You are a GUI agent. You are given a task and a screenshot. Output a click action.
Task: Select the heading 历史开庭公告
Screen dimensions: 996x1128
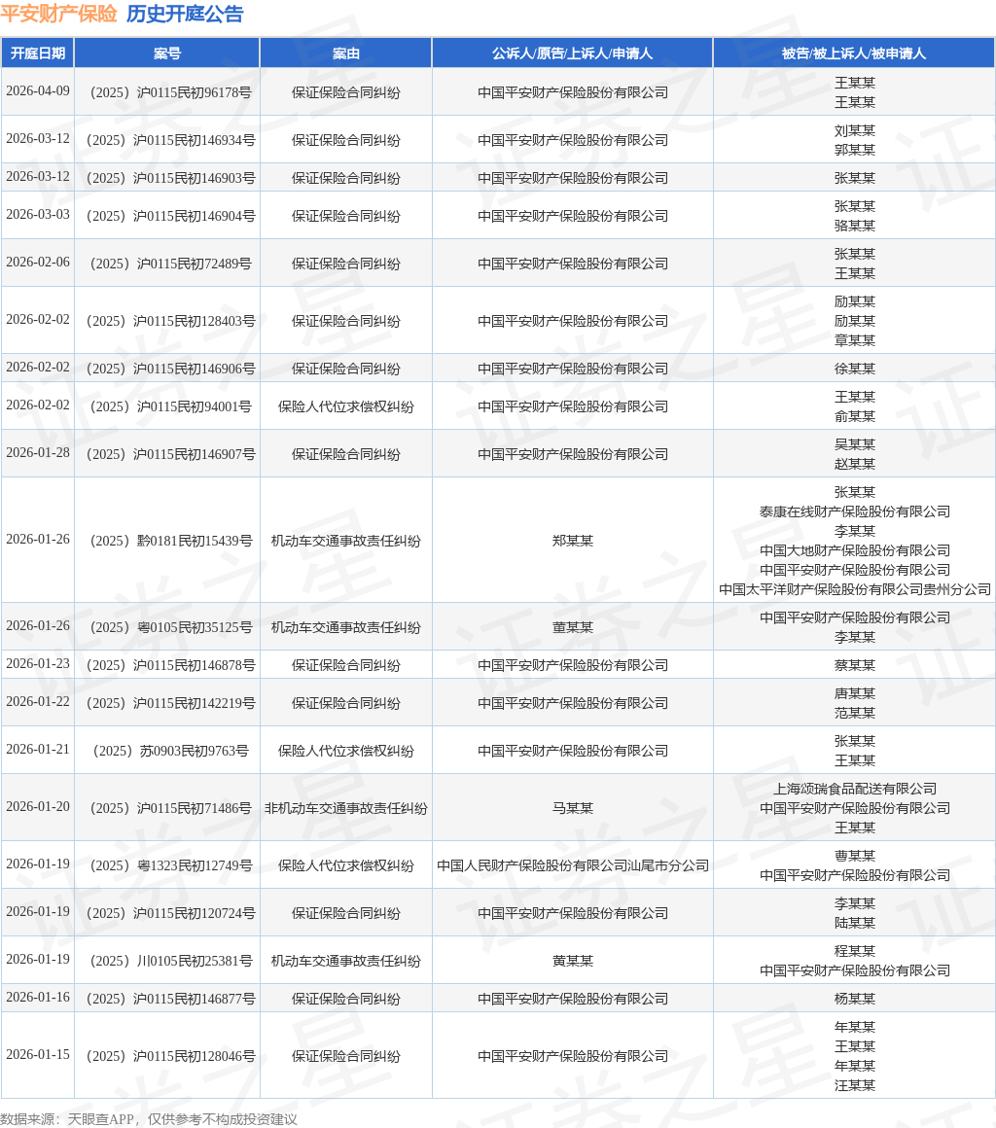tap(185, 14)
